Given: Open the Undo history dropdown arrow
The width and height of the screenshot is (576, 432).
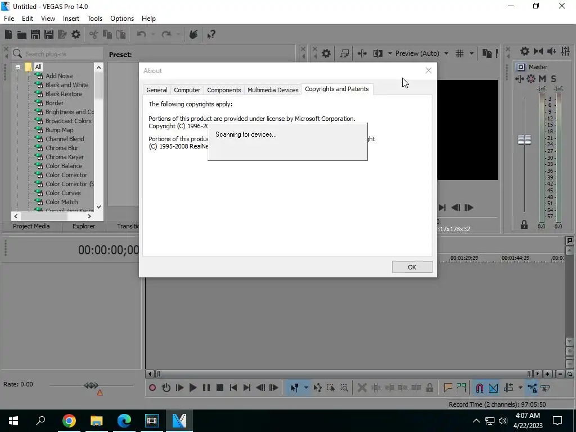Looking at the screenshot, I should tap(153, 34).
